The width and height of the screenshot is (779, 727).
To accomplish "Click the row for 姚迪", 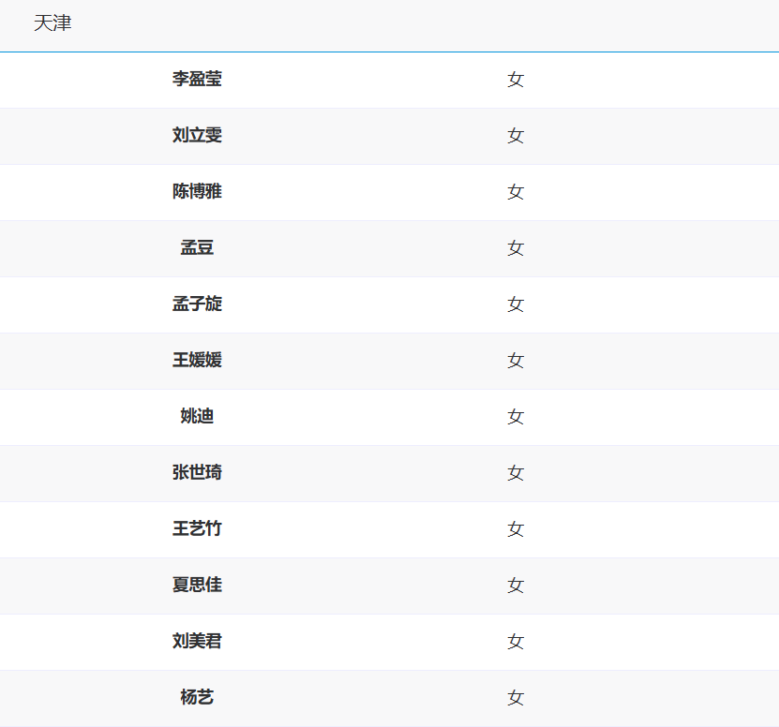I will (x=196, y=417).
